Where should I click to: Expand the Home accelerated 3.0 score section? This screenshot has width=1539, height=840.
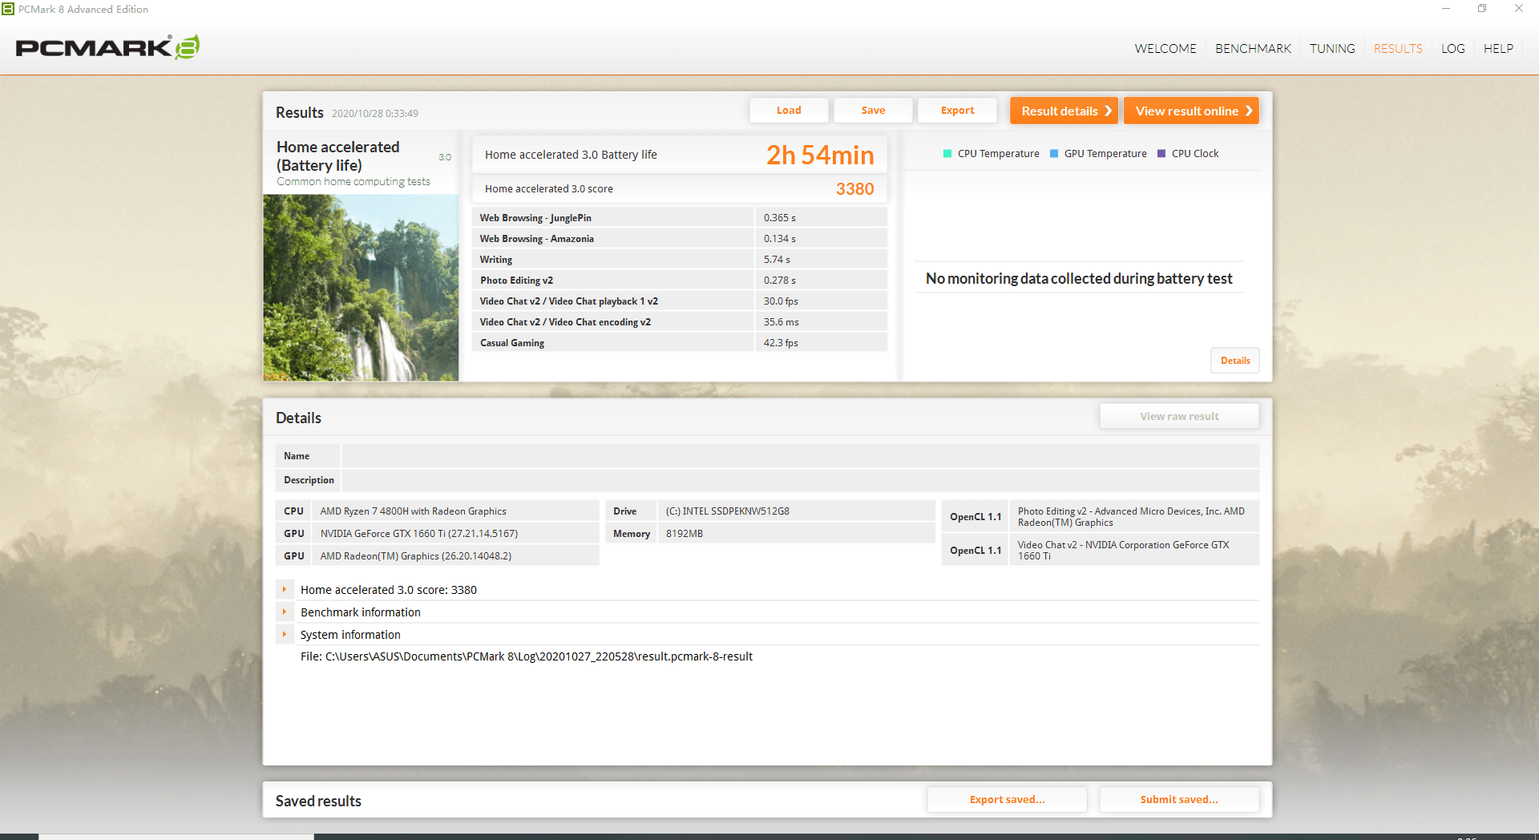(x=285, y=590)
